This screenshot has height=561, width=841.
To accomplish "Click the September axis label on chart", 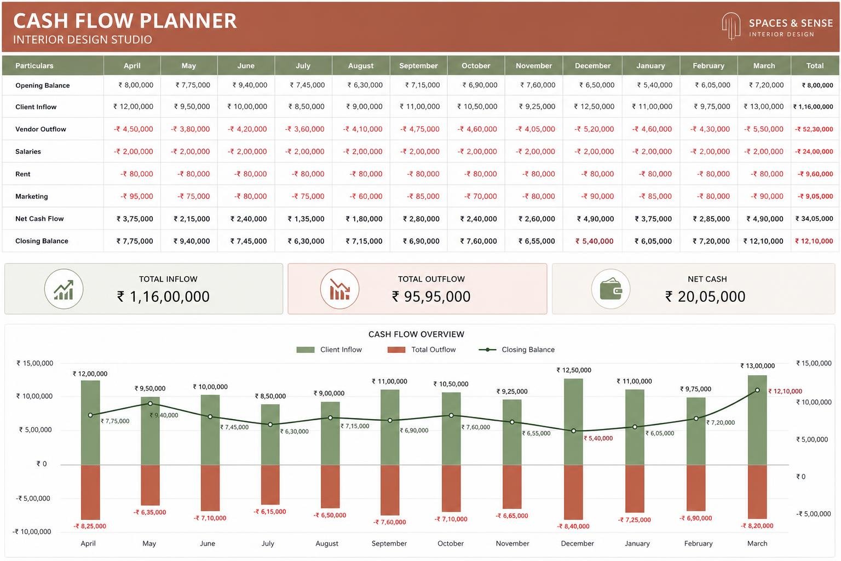I will pyautogui.click(x=389, y=543).
